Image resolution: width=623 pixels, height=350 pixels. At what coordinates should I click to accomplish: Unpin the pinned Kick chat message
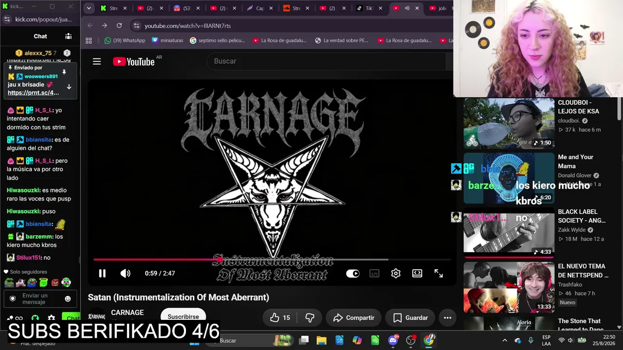pos(64,72)
